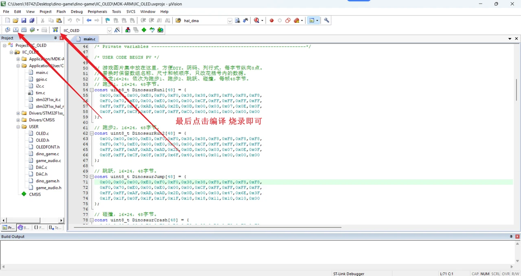Undo the last edit

pyautogui.click(x=70, y=21)
